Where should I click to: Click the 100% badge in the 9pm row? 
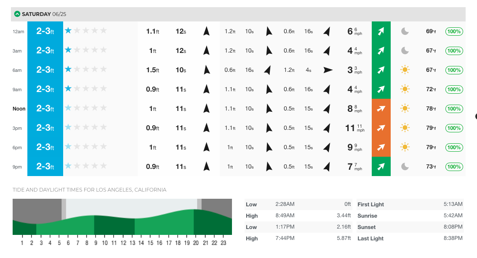[x=454, y=166]
